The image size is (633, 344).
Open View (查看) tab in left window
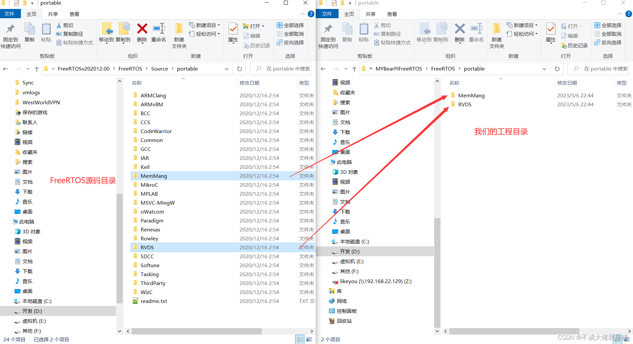coord(74,14)
